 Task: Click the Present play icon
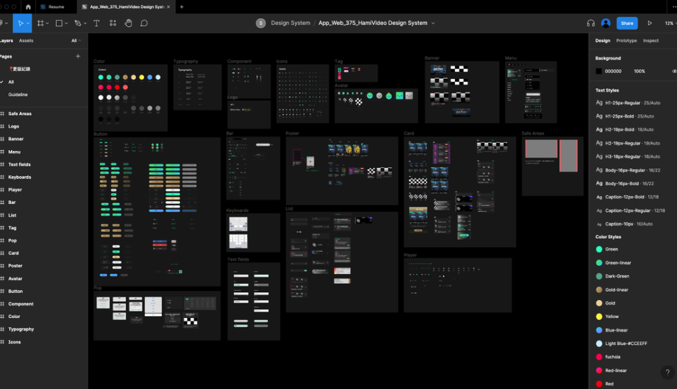[x=650, y=23]
